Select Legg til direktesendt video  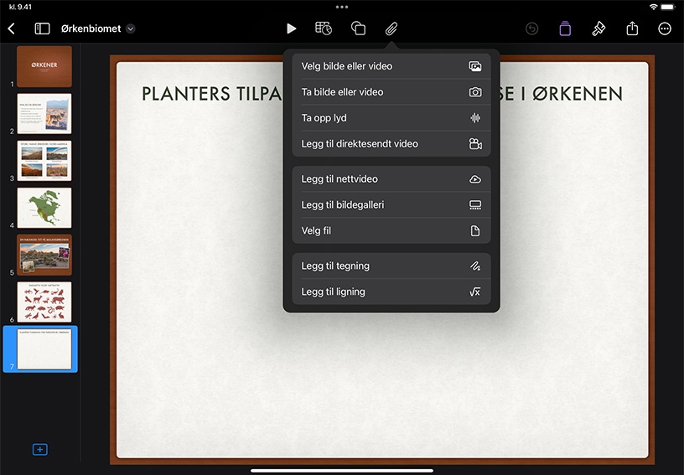[391, 144]
